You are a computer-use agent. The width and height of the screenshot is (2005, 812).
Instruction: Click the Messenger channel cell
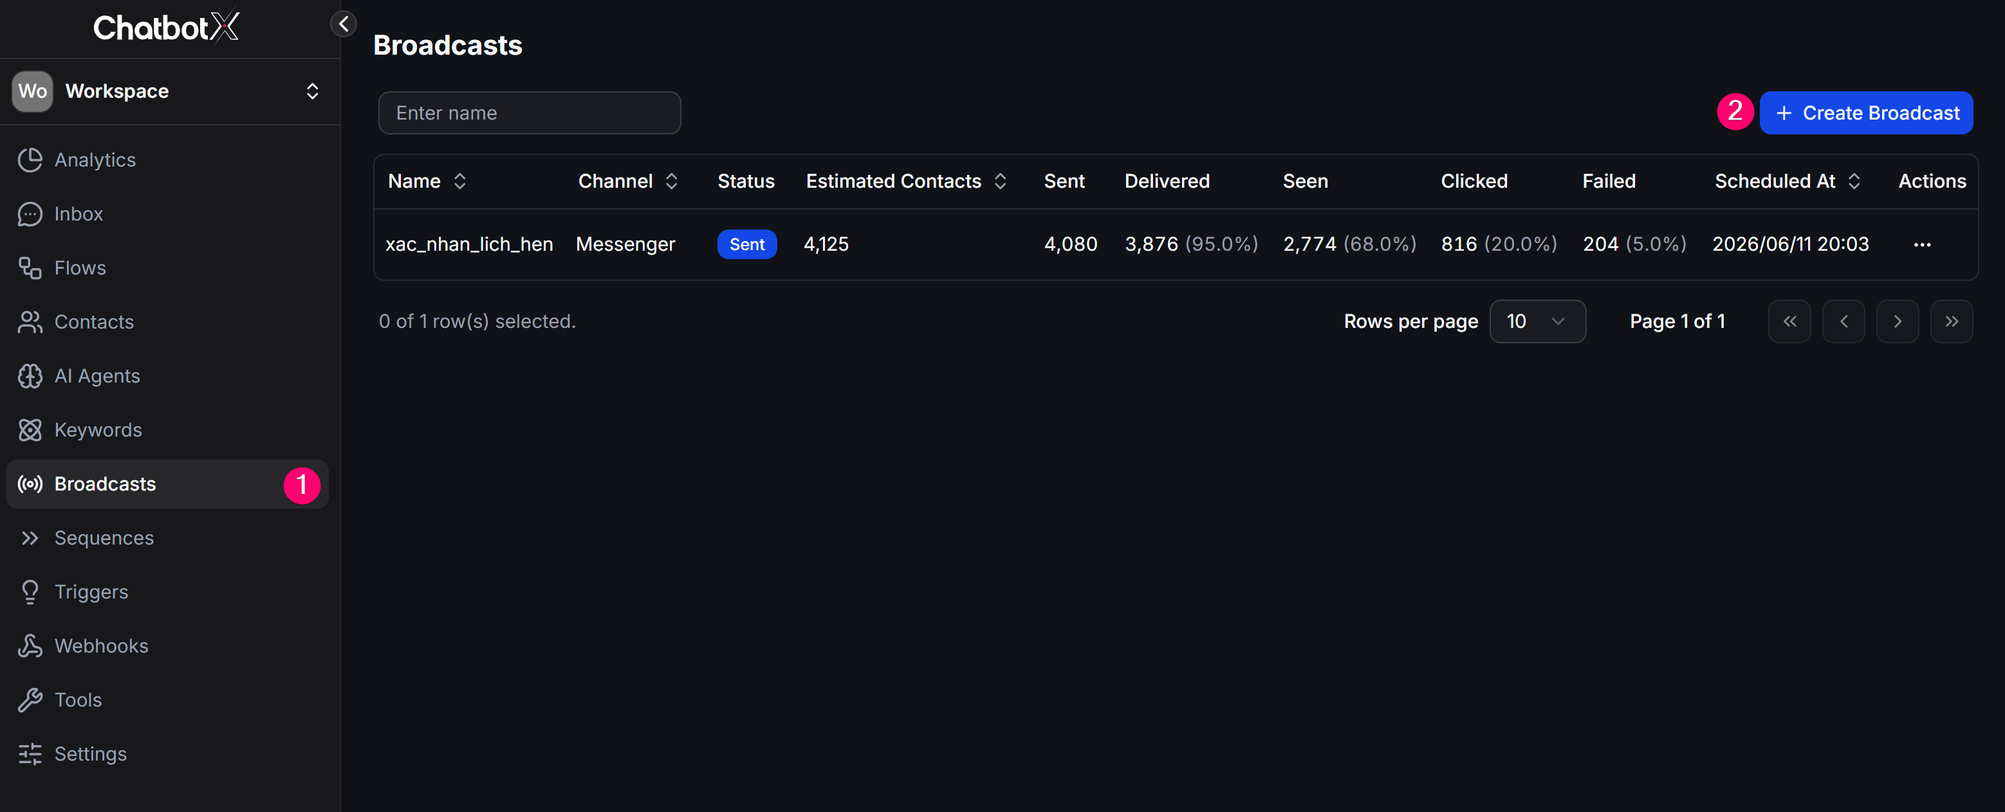pyautogui.click(x=625, y=244)
